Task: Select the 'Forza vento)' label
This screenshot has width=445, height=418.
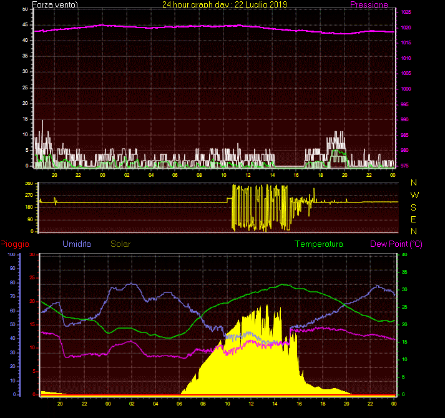Action: pos(55,4)
